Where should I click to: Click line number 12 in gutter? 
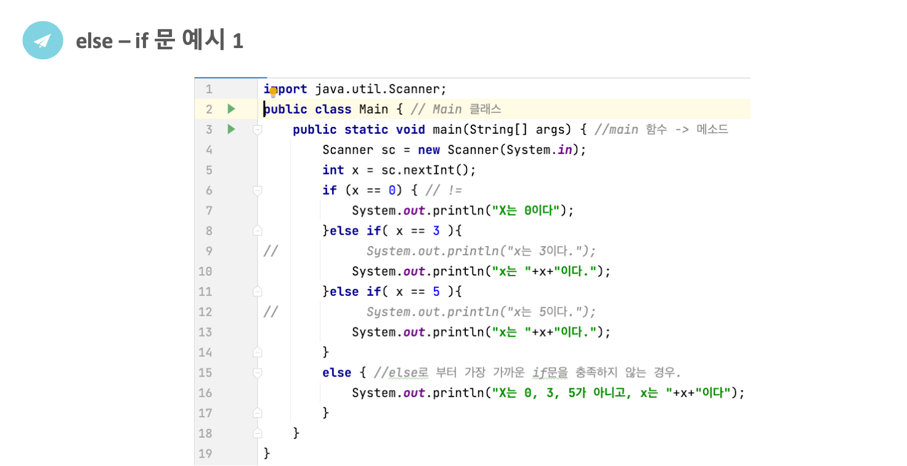point(206,312)
